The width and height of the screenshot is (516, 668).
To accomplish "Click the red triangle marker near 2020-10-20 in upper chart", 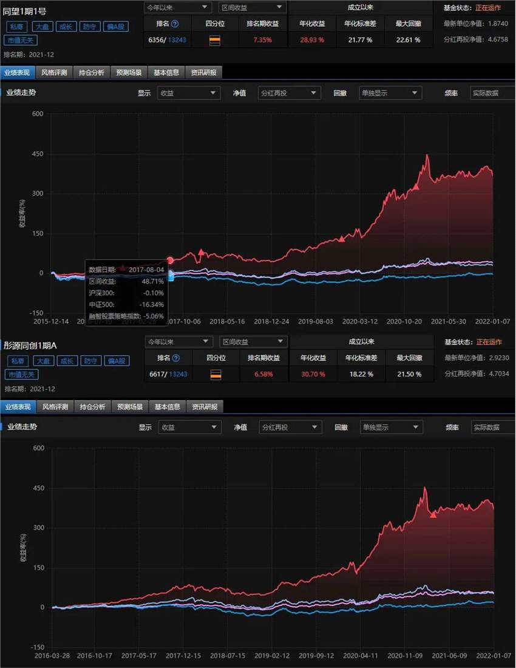I will click(416, 186).
